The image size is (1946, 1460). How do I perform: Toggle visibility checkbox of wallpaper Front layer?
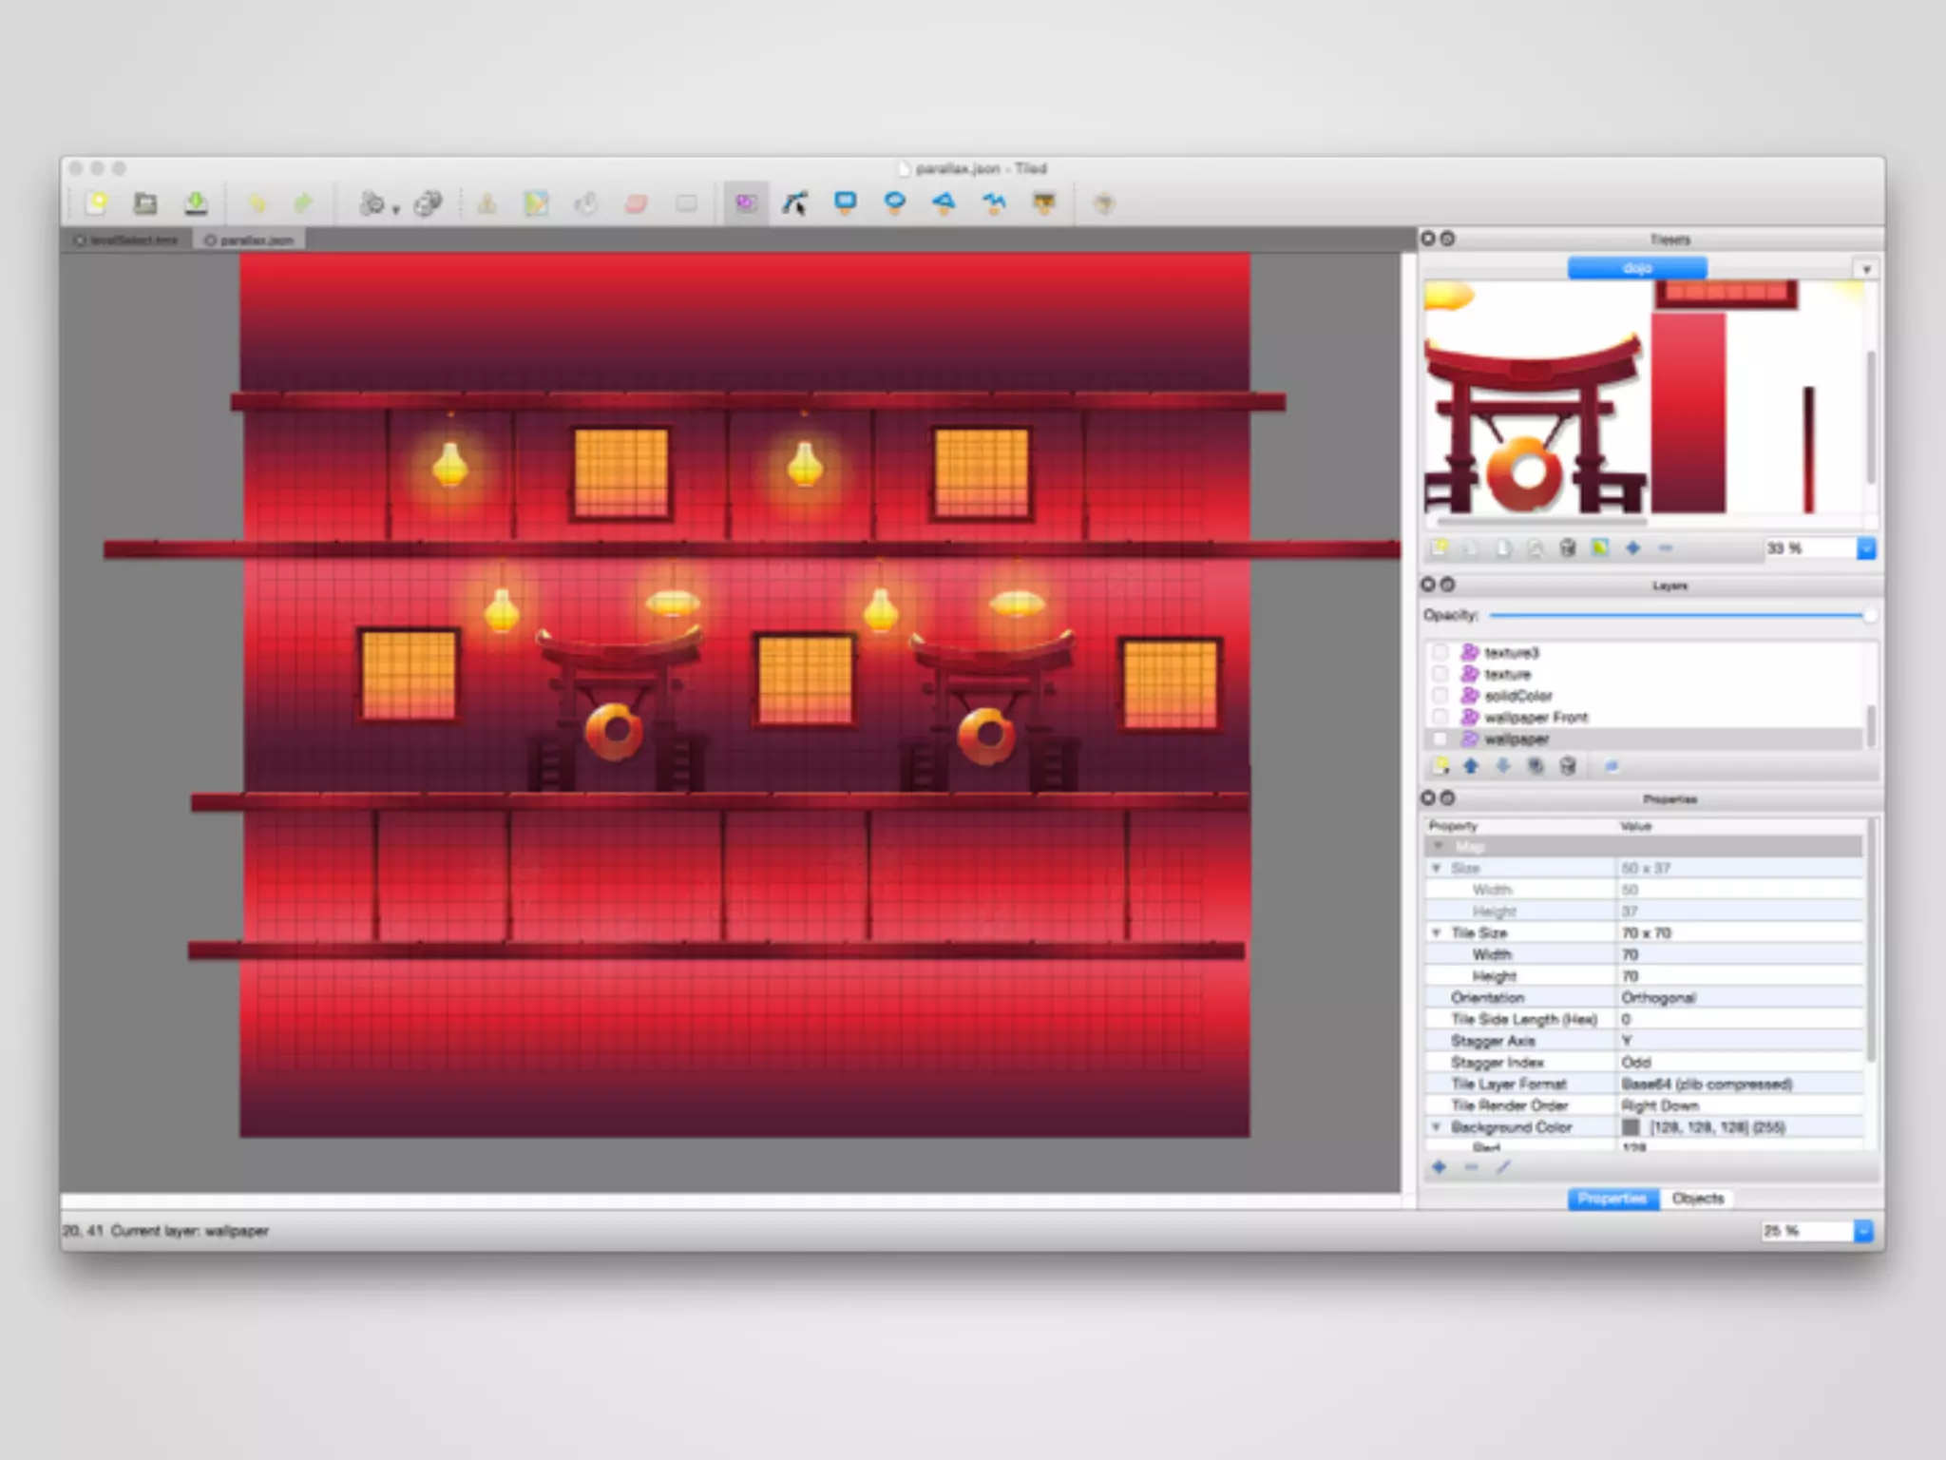(1440, 718)
